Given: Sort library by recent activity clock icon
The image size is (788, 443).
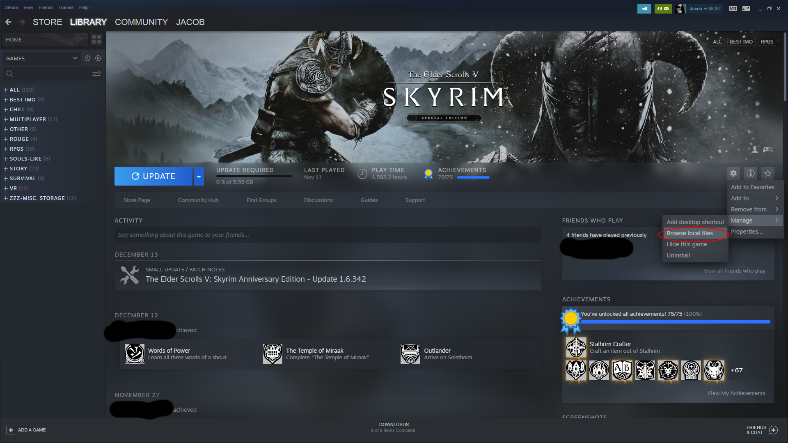Looking at the screenshot, I should pyautogui.click(x=87, y=58).
